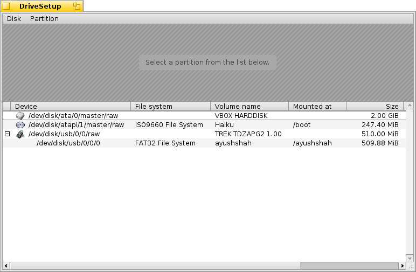Click the vertical scrollbar down arrow
This screenshot has width=416, height=272.
[410, 257]
